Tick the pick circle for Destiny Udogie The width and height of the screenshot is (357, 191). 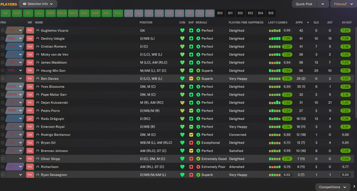coord(3,38)
